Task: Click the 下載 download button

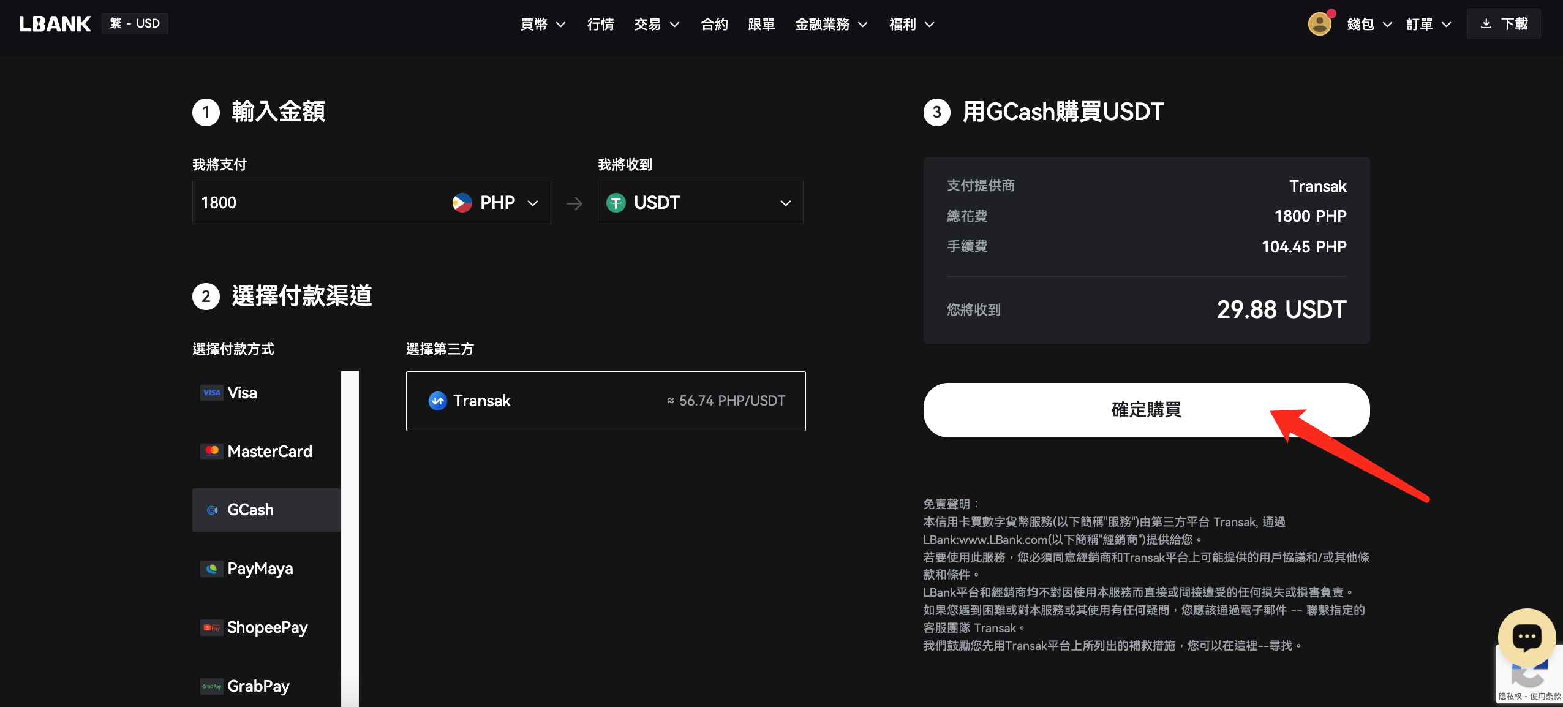Action: pos(1504,24)
